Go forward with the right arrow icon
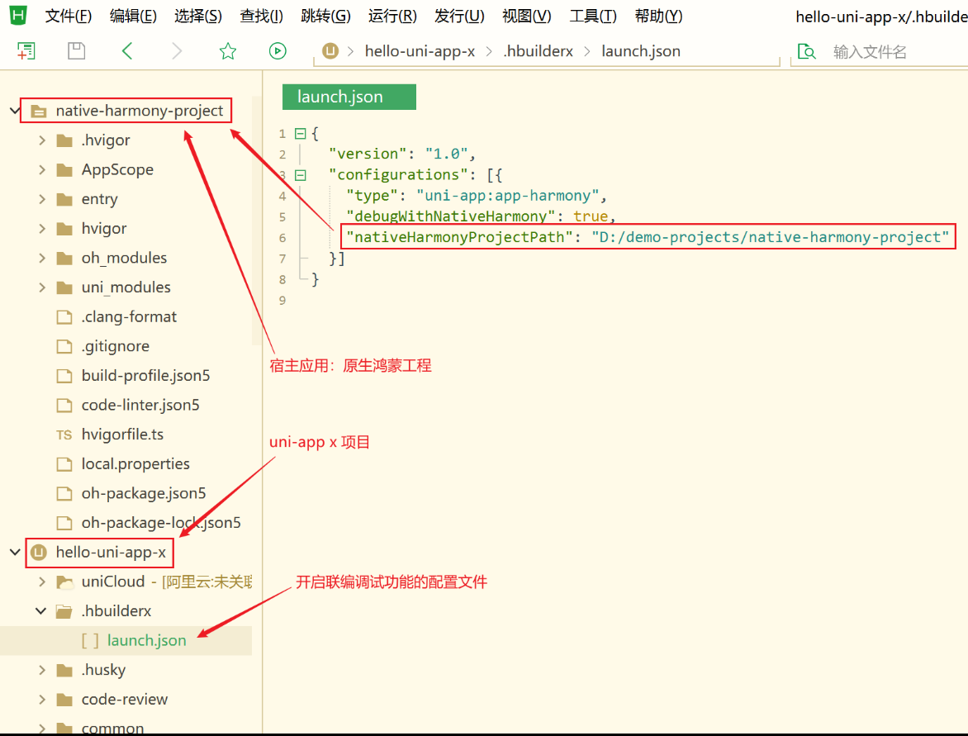Screen dimensions: 968x736 click(177, 50)
